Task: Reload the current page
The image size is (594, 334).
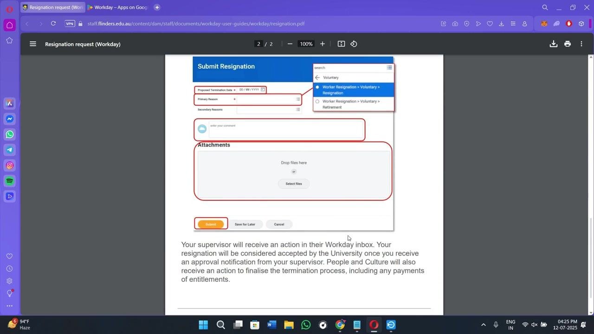Action: (x=53, y=24)
